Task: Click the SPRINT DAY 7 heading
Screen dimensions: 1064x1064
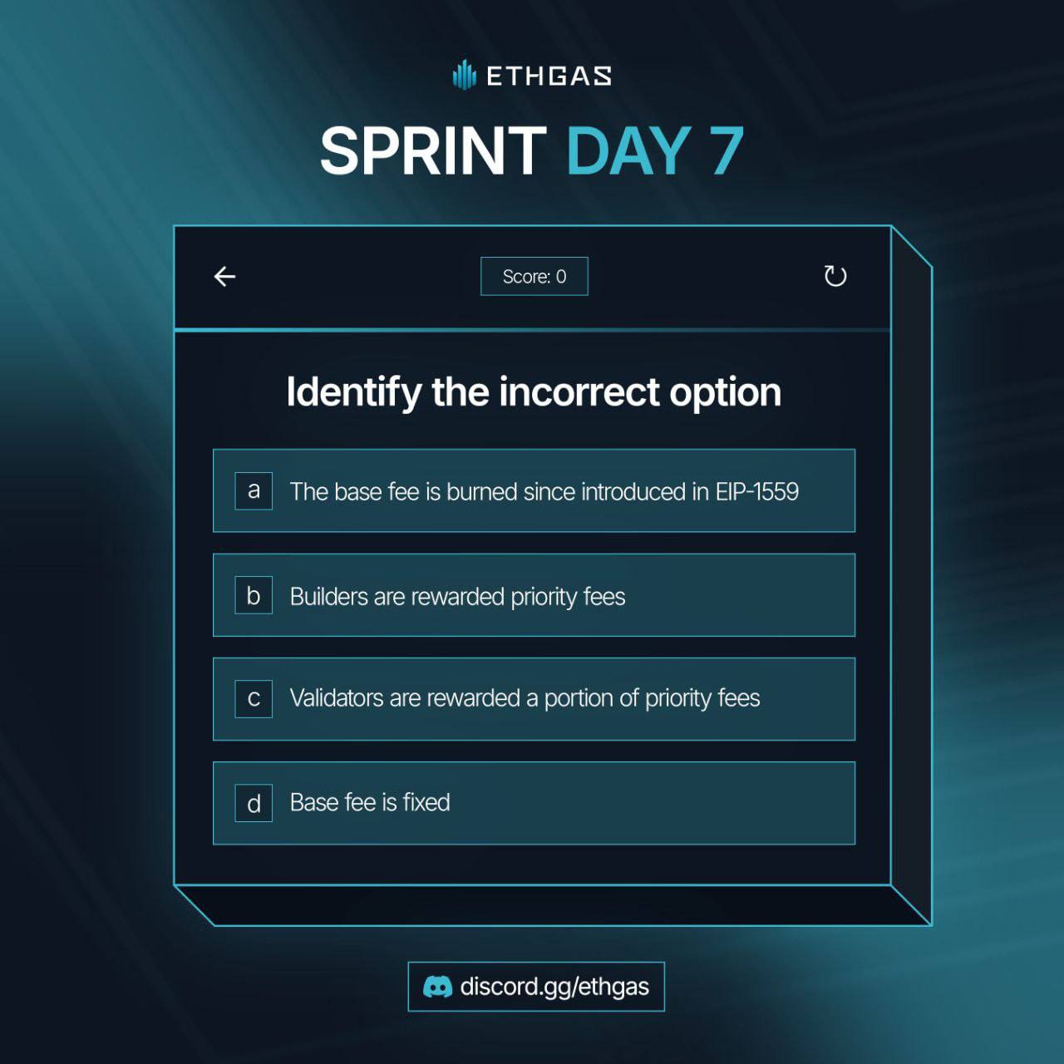Action: (532, 150)
